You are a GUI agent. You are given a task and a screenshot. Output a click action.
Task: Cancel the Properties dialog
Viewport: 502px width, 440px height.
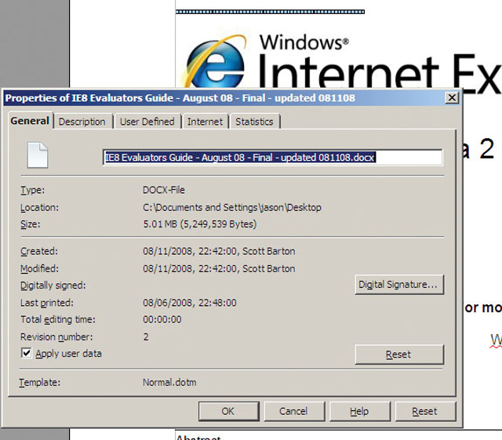pyautogui.click(x=293, y=411)
